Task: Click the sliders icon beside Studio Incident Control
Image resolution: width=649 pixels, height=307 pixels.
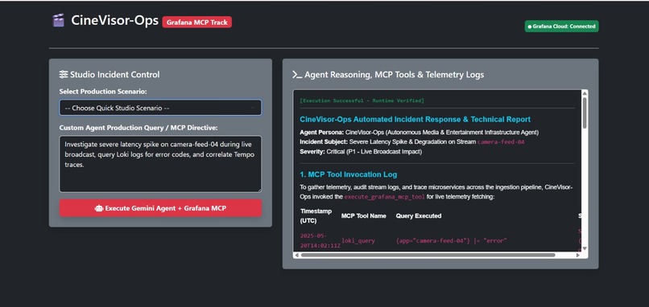Action: (x=64, y=75)
